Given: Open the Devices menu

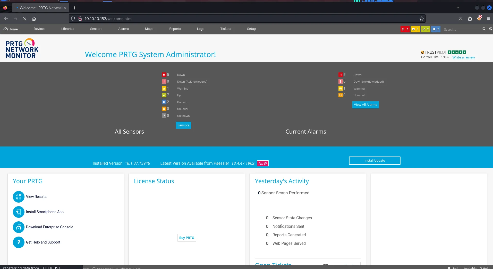Looking at the screenshot, I should click(39, 29).
